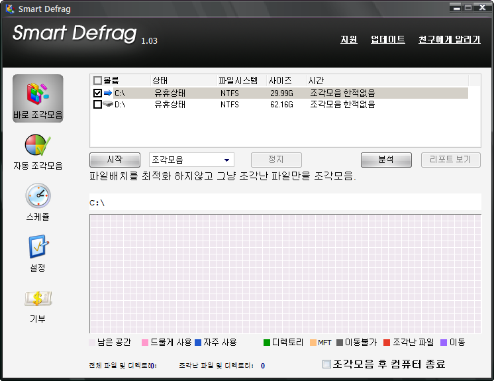
Task: Click the 사이즈 column header
Action: tap(286, 81)
